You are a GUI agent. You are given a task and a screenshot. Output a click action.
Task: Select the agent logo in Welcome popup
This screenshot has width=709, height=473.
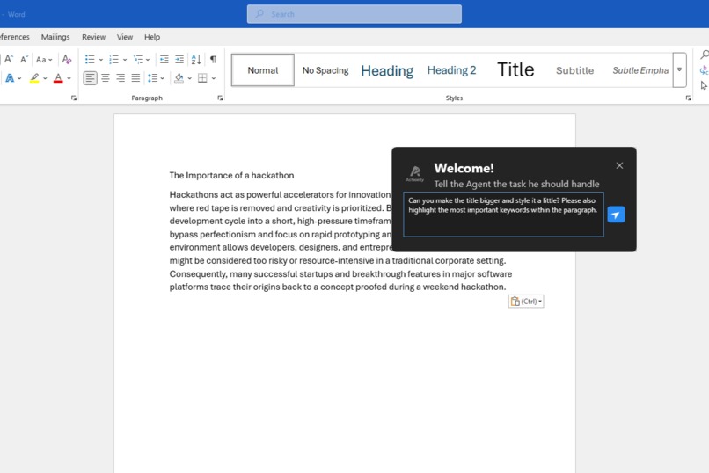[414, 173]
